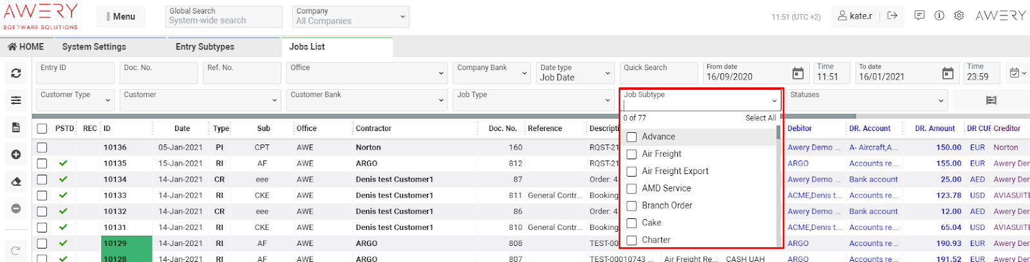Click the add (plus) circle icon

tap(16, 155)
